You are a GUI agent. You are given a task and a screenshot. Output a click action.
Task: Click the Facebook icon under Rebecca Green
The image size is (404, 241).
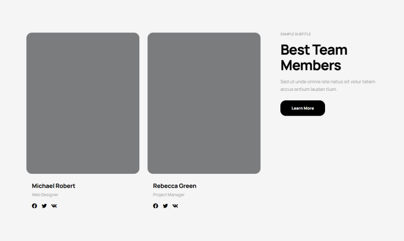click(x=156, y=206)
